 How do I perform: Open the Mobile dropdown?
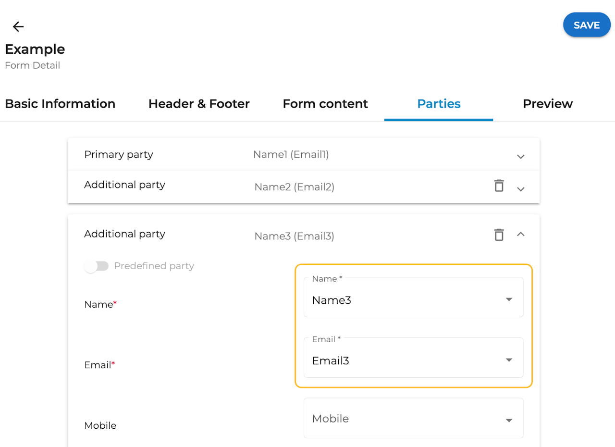[413, 419]
